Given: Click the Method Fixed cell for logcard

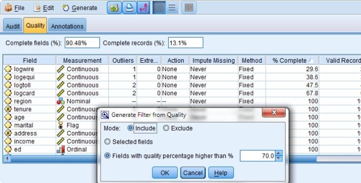Looking at the screenshot, I should (x=252, y=93).
